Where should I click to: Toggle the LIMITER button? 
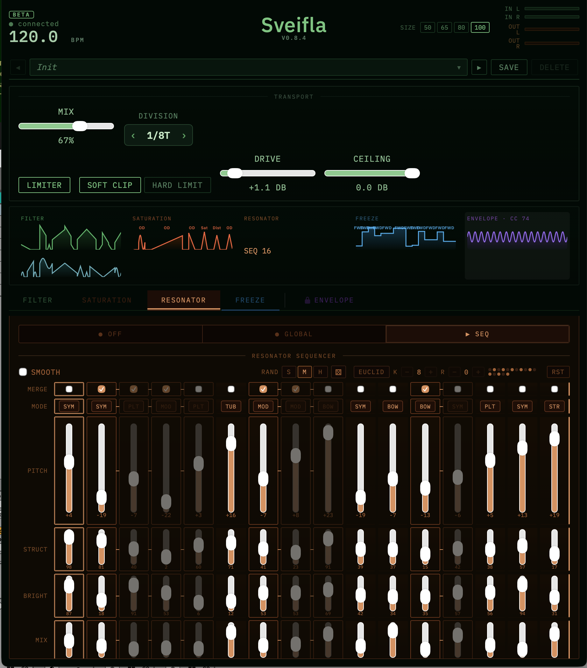point(45,185)
